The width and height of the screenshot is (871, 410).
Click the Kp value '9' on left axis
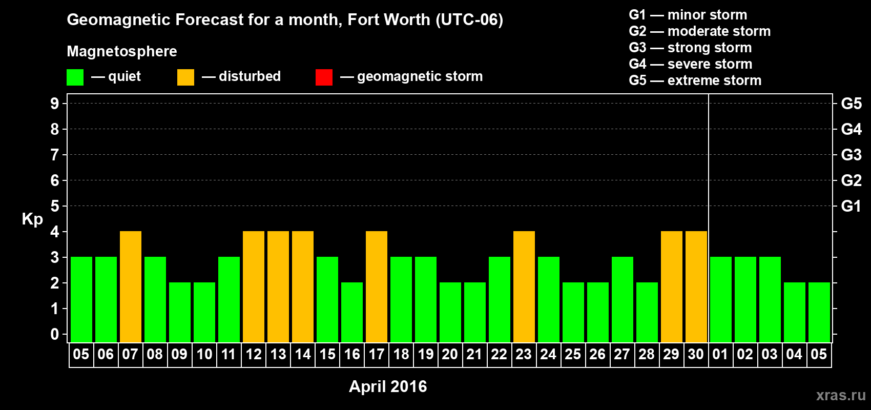(x=55, y=104)
